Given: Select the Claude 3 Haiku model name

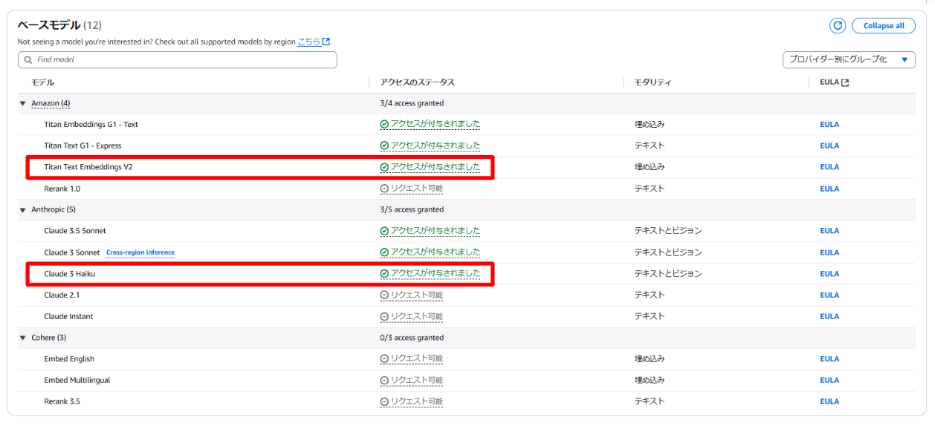Looking at the screenshot, I should (x=70, y=274).
